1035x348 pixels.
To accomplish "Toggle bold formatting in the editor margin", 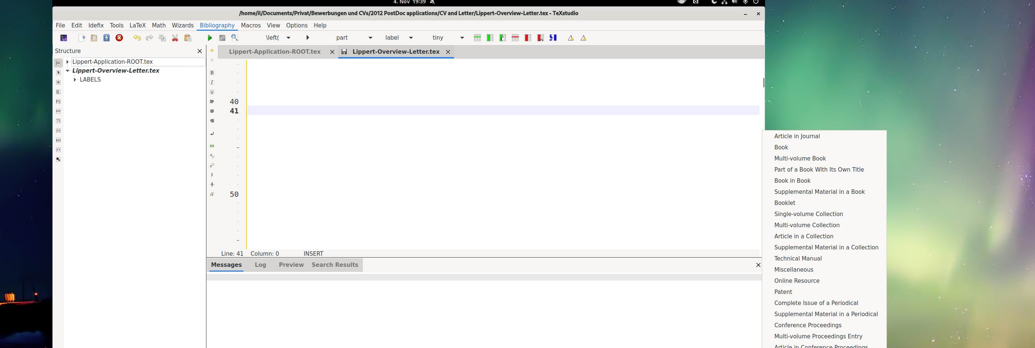I will pyautogui.click(x=212, y=73).
